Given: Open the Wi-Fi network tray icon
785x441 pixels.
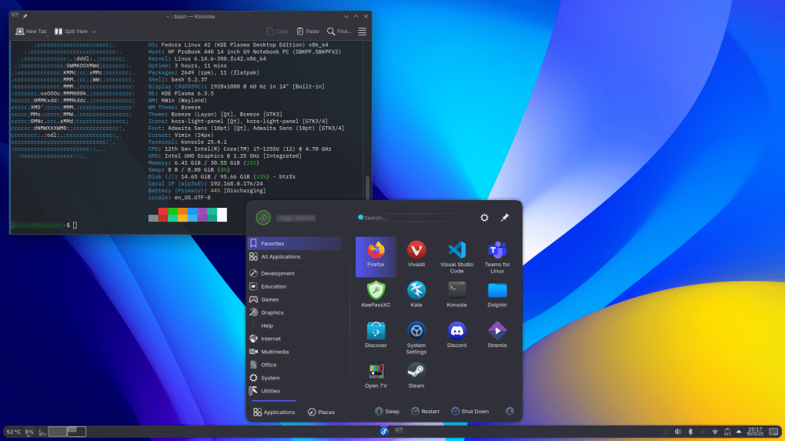Looking at the screenshot, I should [715, 432].
